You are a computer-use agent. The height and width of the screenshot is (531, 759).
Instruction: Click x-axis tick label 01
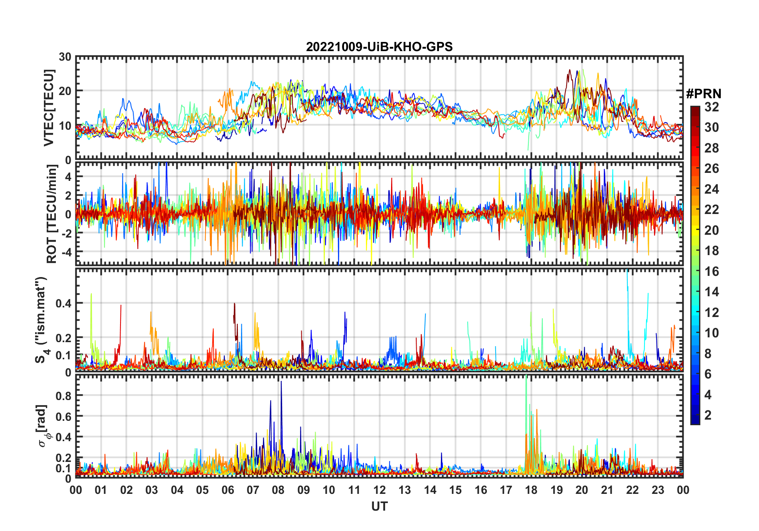click(x=101, y=490)
